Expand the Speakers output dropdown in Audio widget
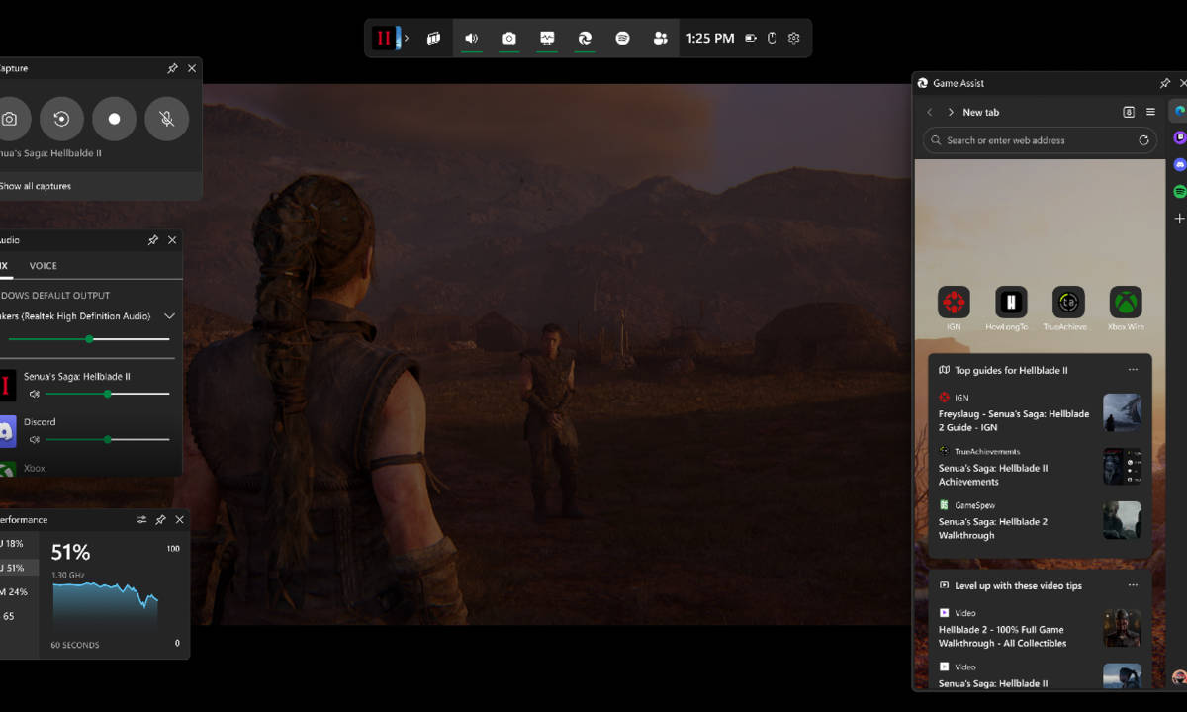Image resolution: width=1187 pixels, height=712 pixels. coord(168,315)
